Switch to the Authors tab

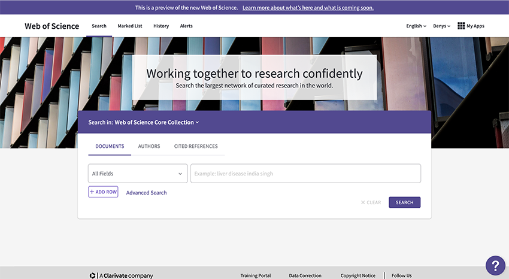click(x=149, y=146)
